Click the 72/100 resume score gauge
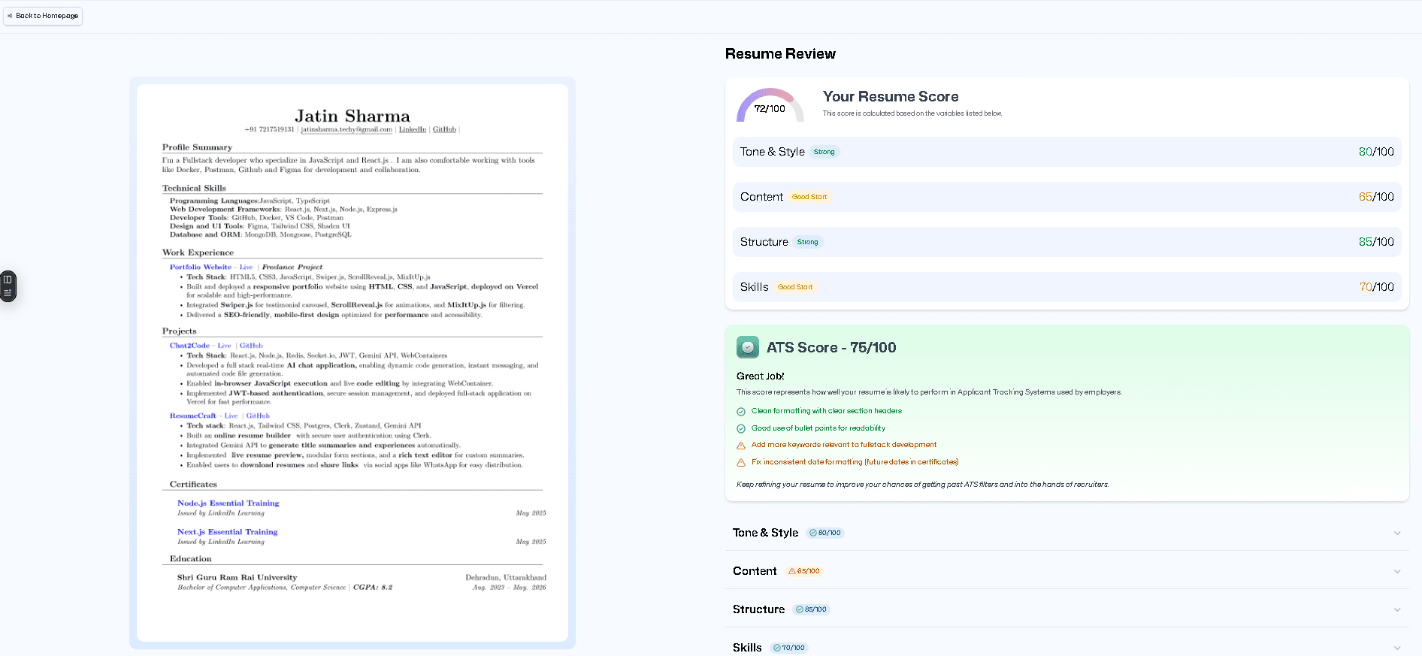 click(770, 107)
